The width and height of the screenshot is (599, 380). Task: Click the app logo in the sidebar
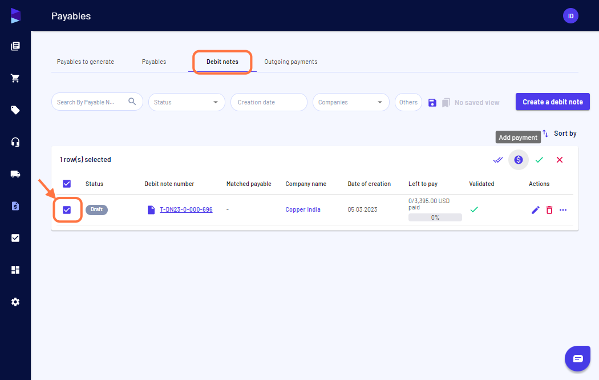(15, 15)
